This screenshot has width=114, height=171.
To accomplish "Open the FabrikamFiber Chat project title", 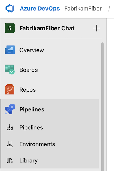I will click(47, 28).
